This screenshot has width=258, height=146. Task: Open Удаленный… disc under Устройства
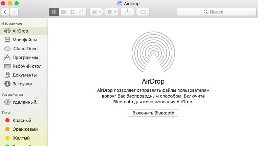click(x=24, y=102)
